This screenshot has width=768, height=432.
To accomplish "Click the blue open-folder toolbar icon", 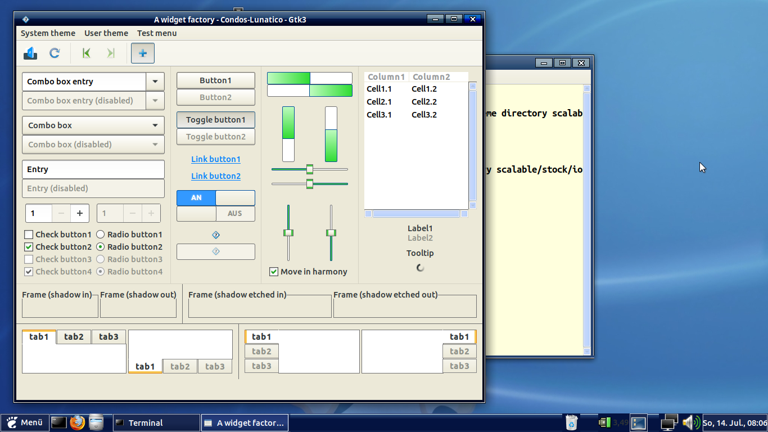I will coord(30,53).
